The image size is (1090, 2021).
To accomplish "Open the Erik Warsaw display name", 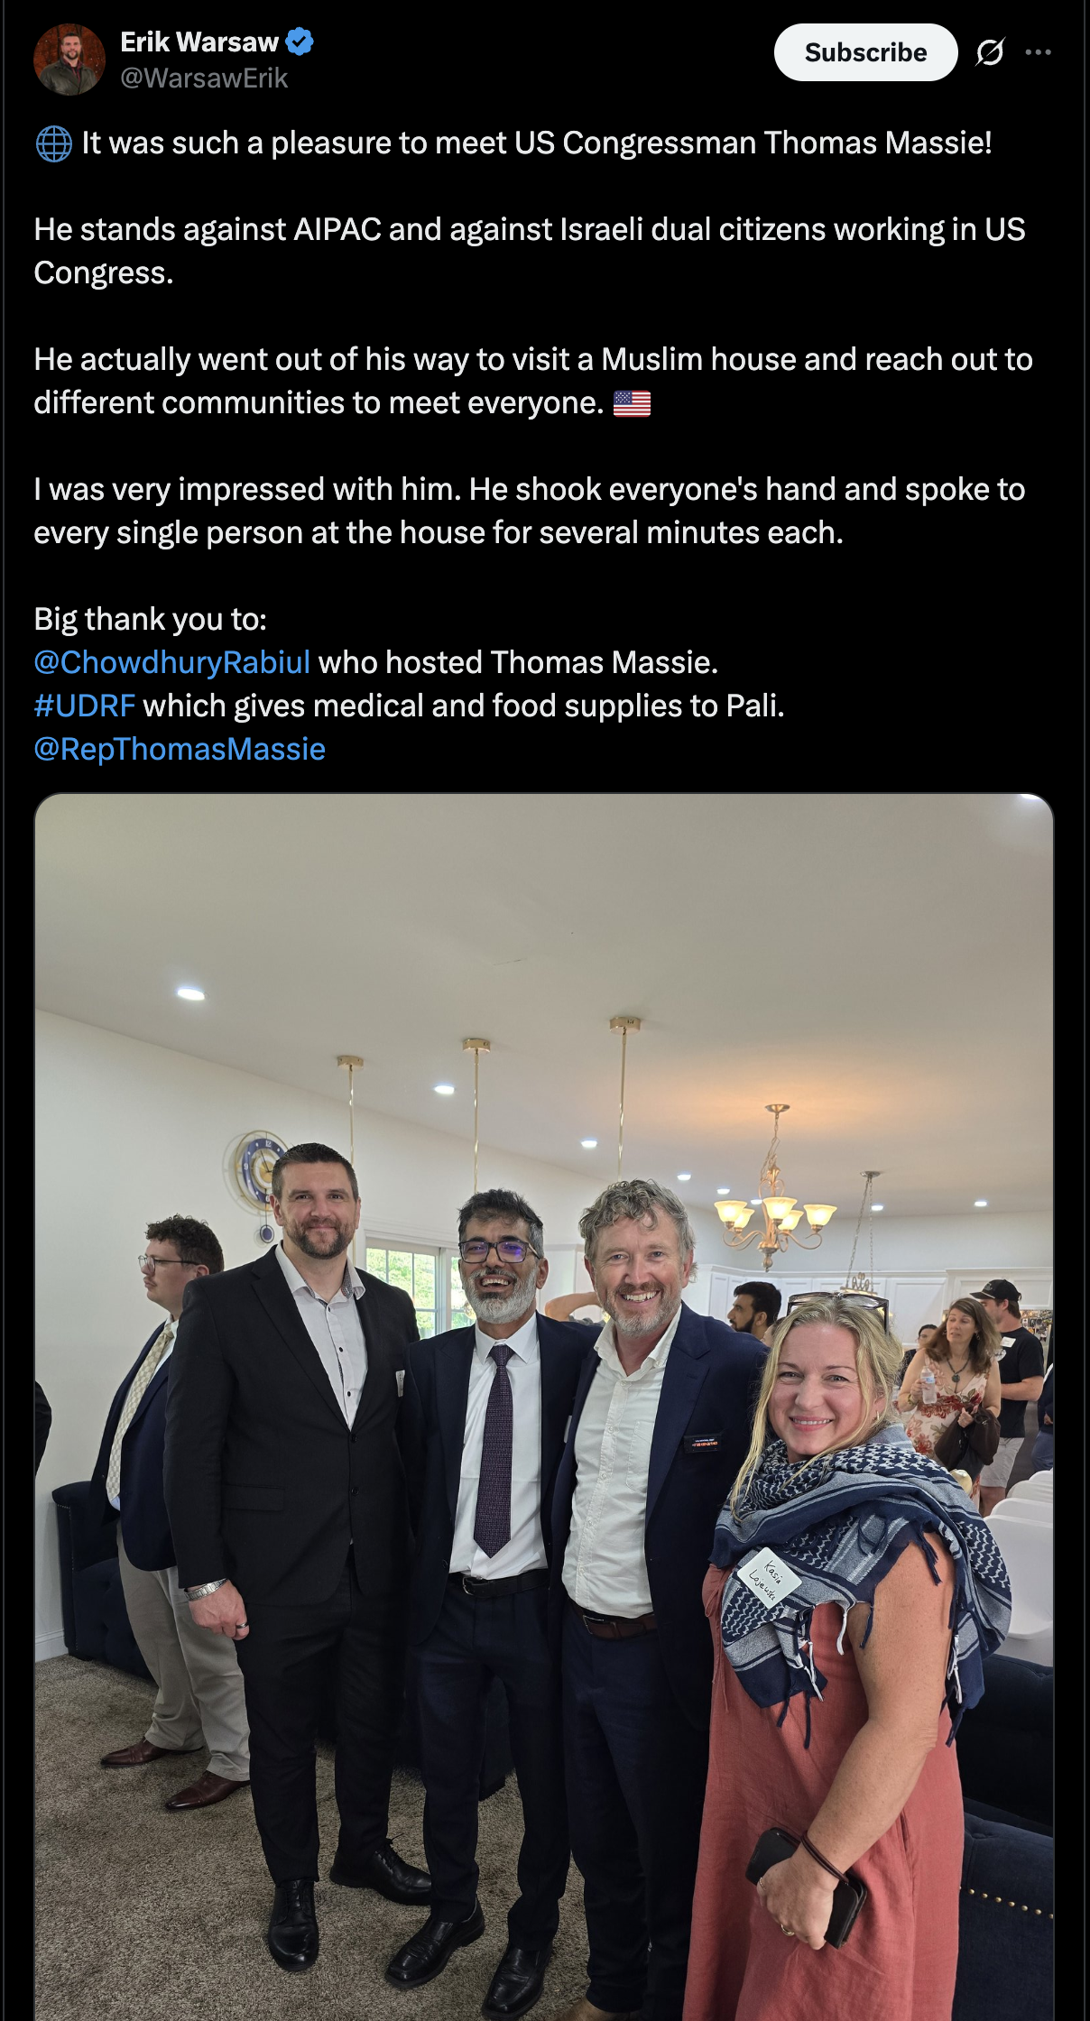I will (199, 42).
